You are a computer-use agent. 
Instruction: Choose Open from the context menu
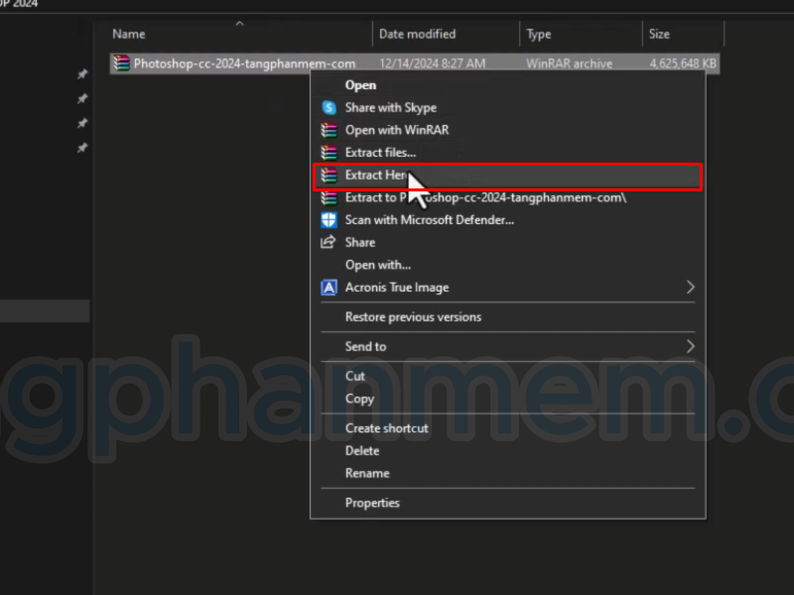coord(360,85)
